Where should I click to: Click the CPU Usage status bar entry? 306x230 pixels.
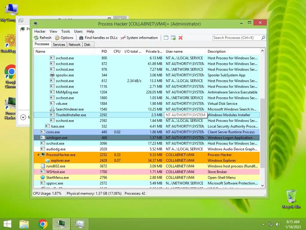47,193
